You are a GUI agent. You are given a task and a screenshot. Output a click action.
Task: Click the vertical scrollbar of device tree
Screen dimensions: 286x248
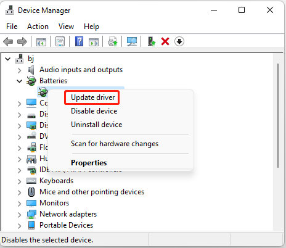point(278,115)
